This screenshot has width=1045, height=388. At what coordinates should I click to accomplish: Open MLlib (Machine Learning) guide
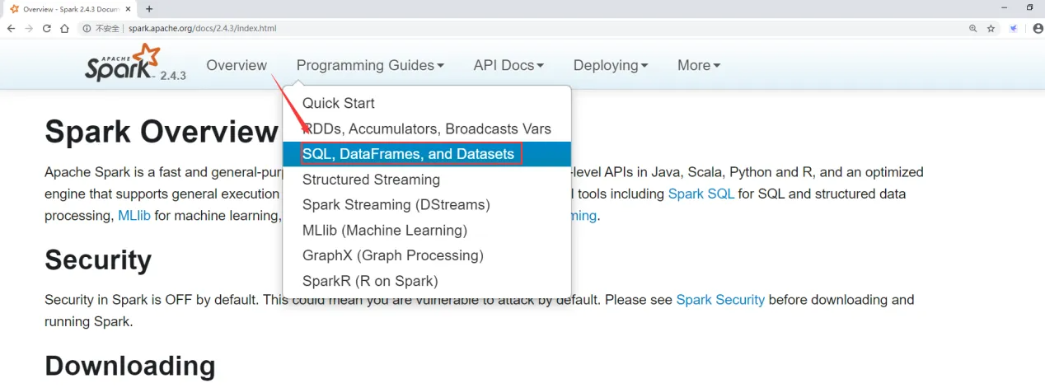pyautogui.click(x=384, y=231)
